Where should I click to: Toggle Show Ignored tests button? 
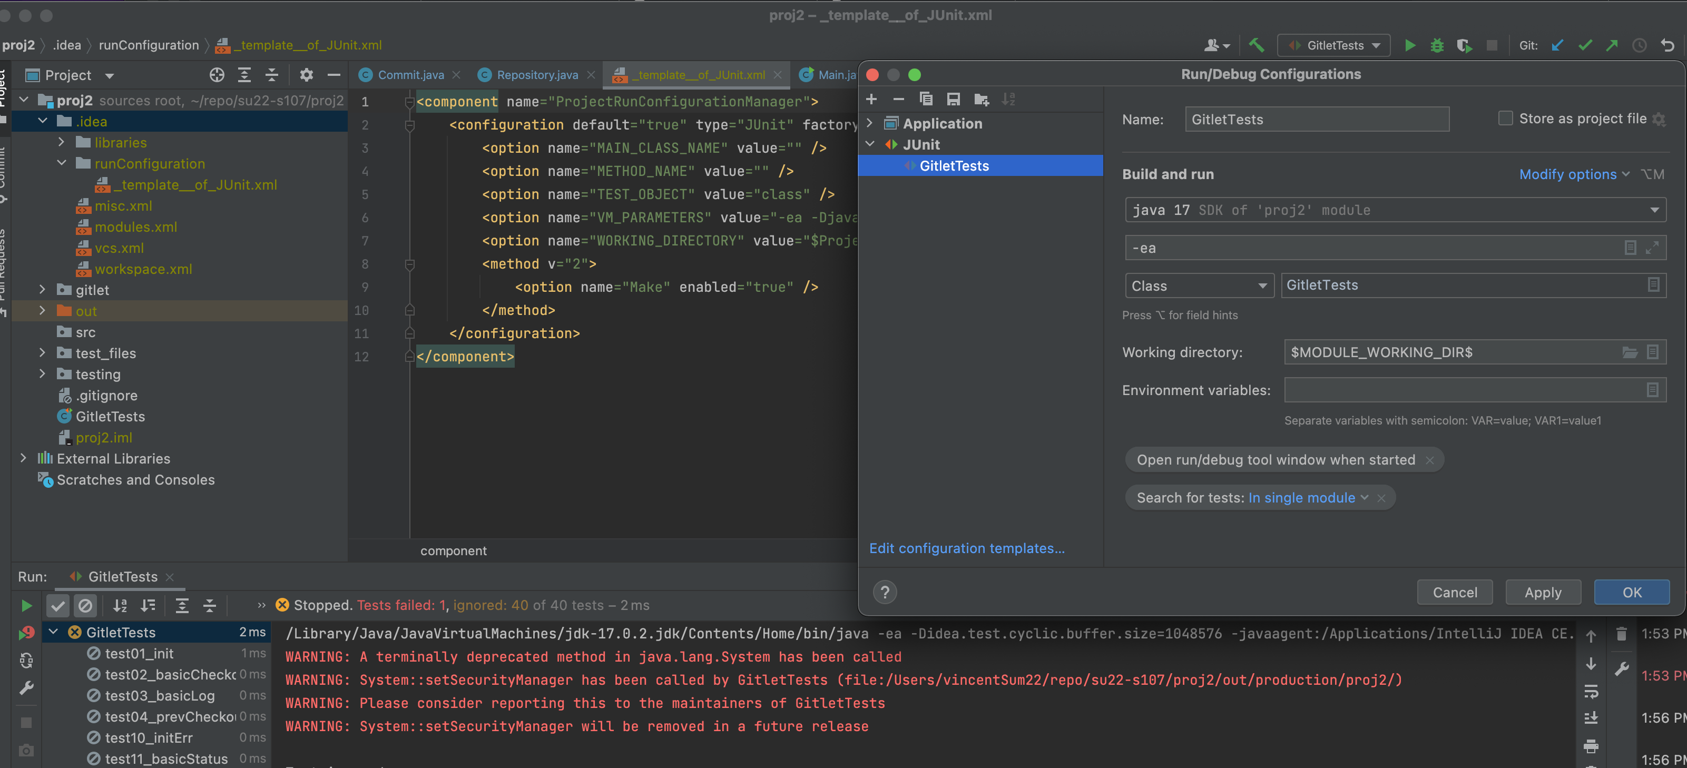click(85, 606)
